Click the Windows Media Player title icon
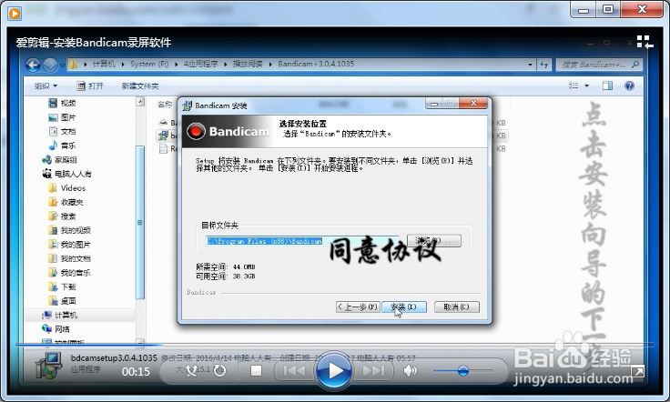The height and width of the screenshot is (402, 670). point(14,14)
